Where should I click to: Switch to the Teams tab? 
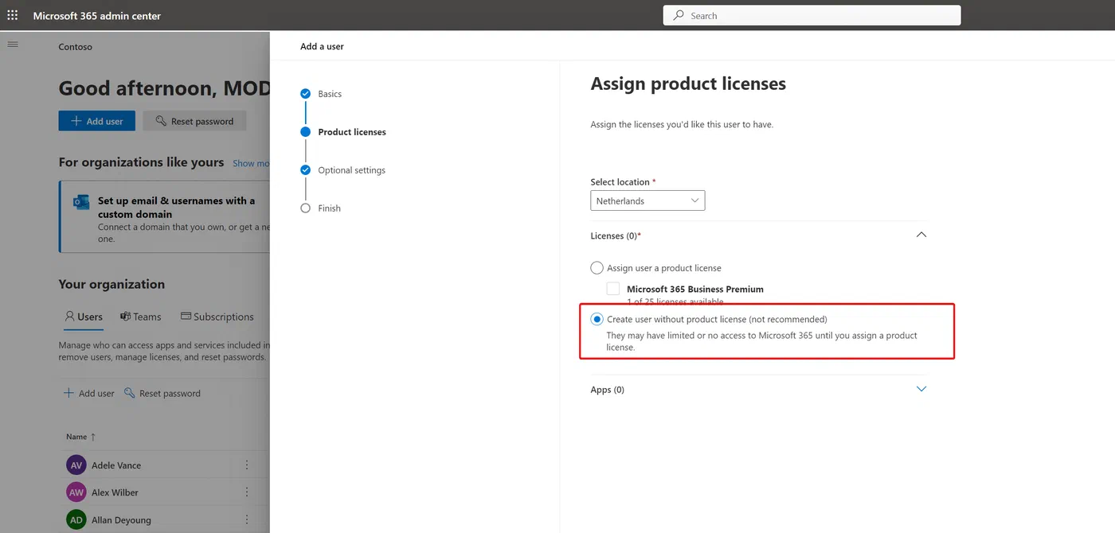[x=140, y=317]
